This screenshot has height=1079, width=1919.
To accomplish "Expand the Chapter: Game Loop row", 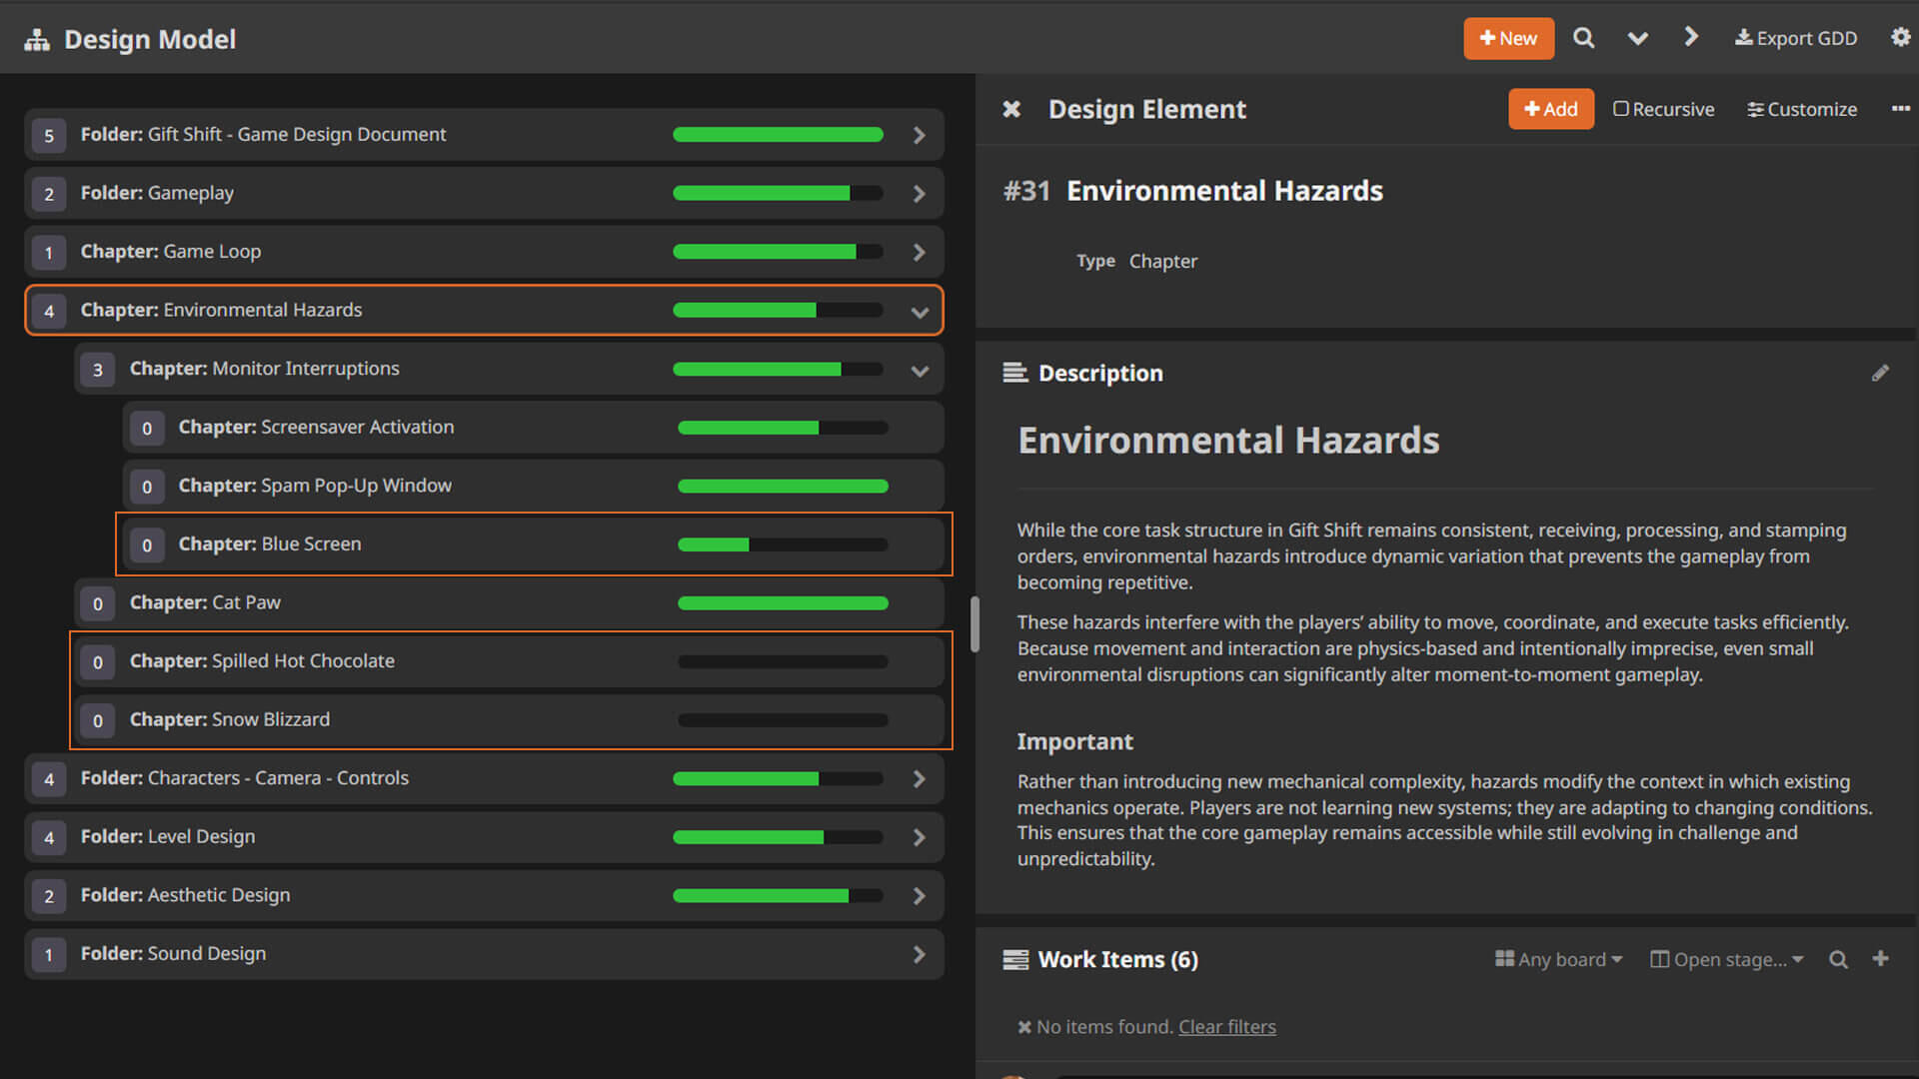I will 919,252.
